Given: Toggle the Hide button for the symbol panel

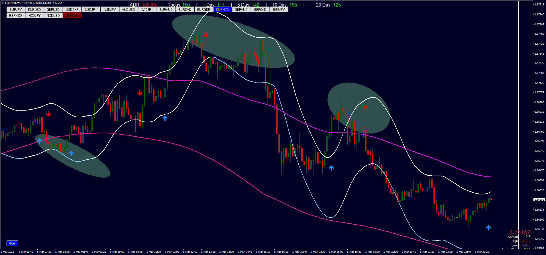Looking at the screenshot, I should [12, 243].
